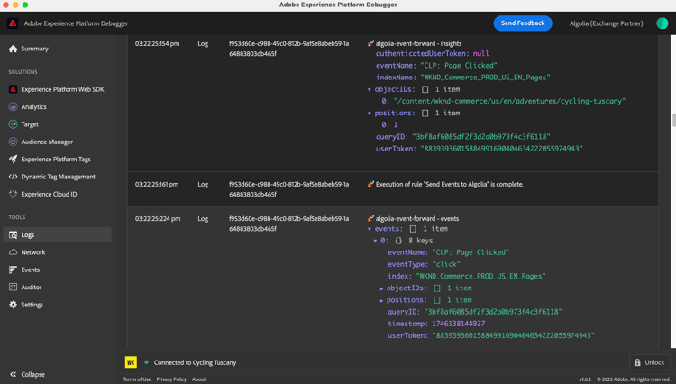Viewport: 676px width, 384px height.
Task: Select Experience Platform Web SDK icon
Action: [13, 89]
